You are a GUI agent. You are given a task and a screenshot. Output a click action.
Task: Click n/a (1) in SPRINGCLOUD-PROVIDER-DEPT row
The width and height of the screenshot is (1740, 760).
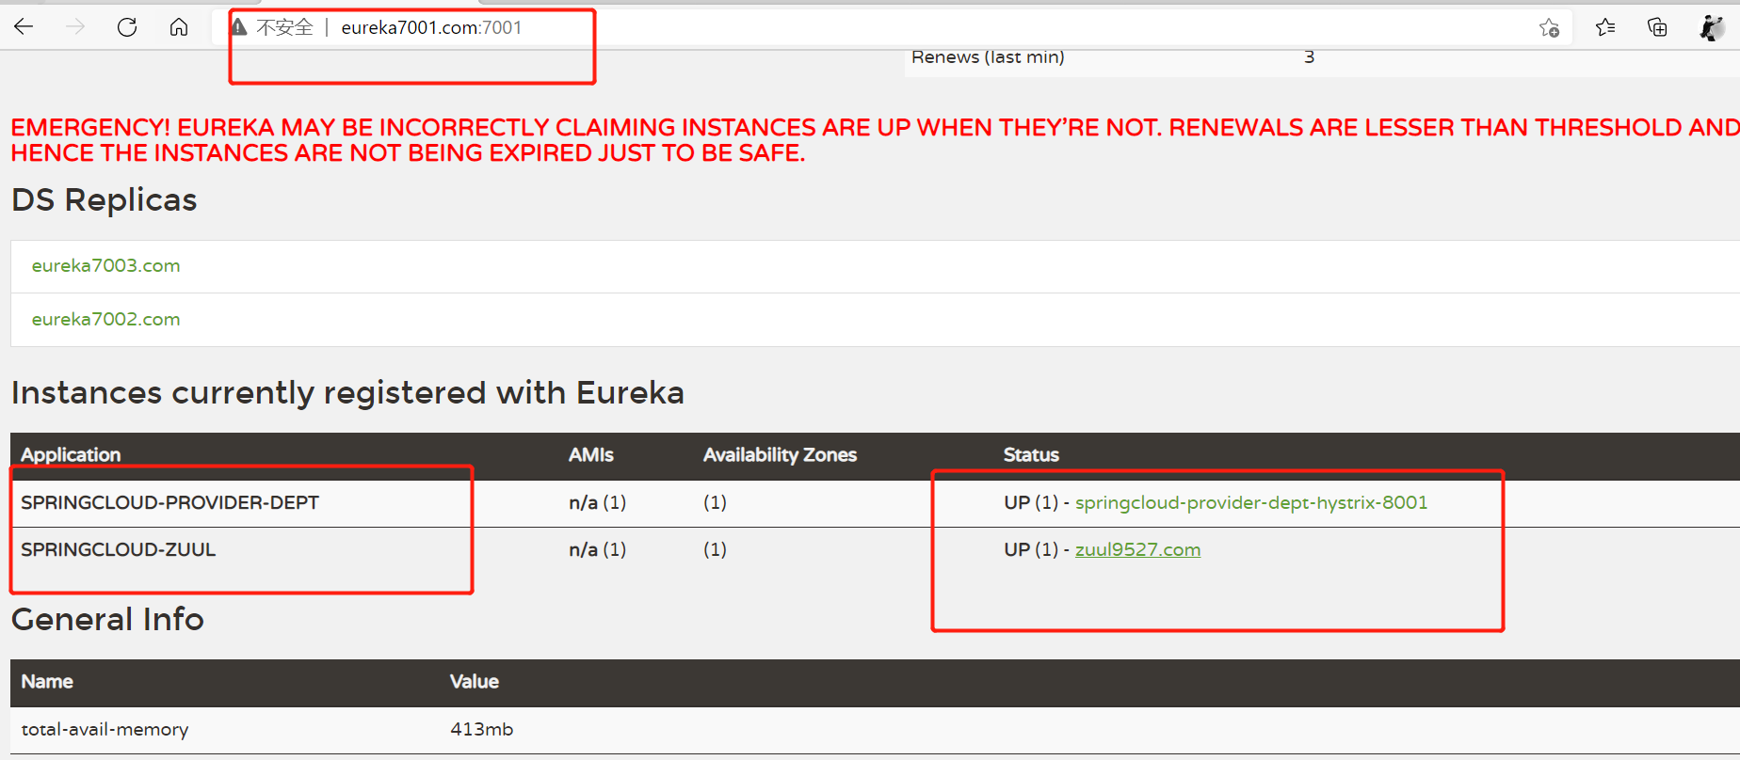[598, 503]
